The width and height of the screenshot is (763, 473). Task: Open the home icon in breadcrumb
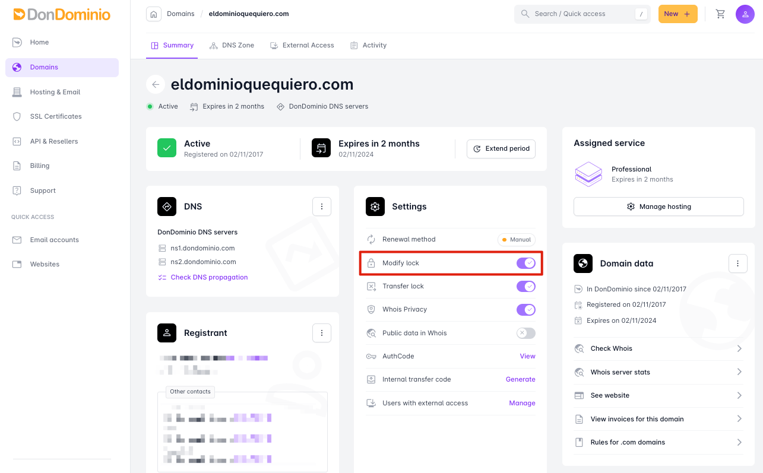[x=154, y=14]
